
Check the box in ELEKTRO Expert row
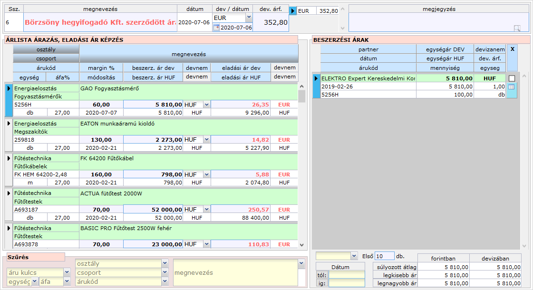[512, 78]
